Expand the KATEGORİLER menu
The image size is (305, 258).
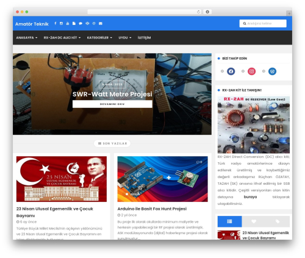click(99, 38)
